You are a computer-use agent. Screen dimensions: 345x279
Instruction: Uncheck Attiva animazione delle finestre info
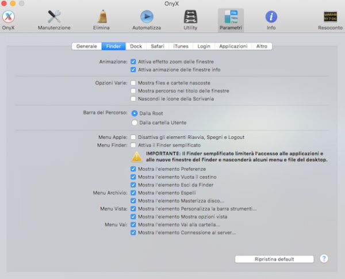pos(133,70)
